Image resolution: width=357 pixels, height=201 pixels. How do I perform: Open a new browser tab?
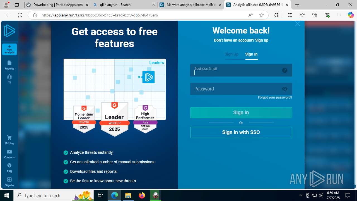click(297, 5)
